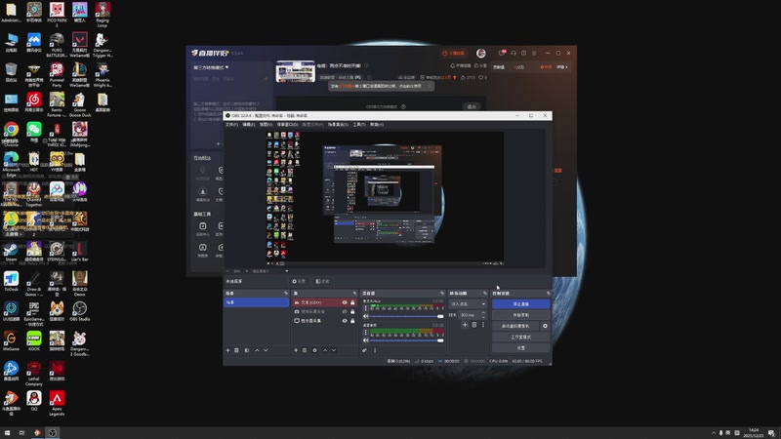Click Filters button in source toolbar
Viewport: 781px width, 439px height.
[323, 281]
